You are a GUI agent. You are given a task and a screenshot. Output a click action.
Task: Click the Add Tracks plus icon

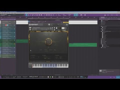(x=15, y=17)
